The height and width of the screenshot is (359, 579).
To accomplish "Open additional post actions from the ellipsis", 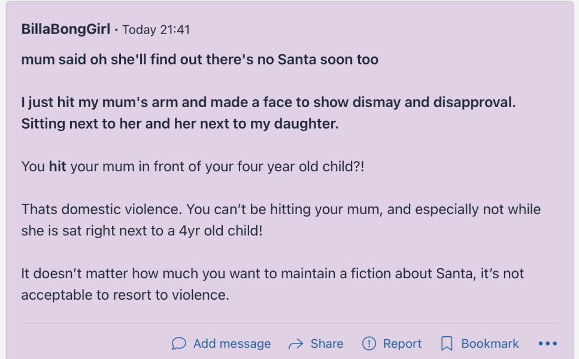I will click(x=548, y=343).
